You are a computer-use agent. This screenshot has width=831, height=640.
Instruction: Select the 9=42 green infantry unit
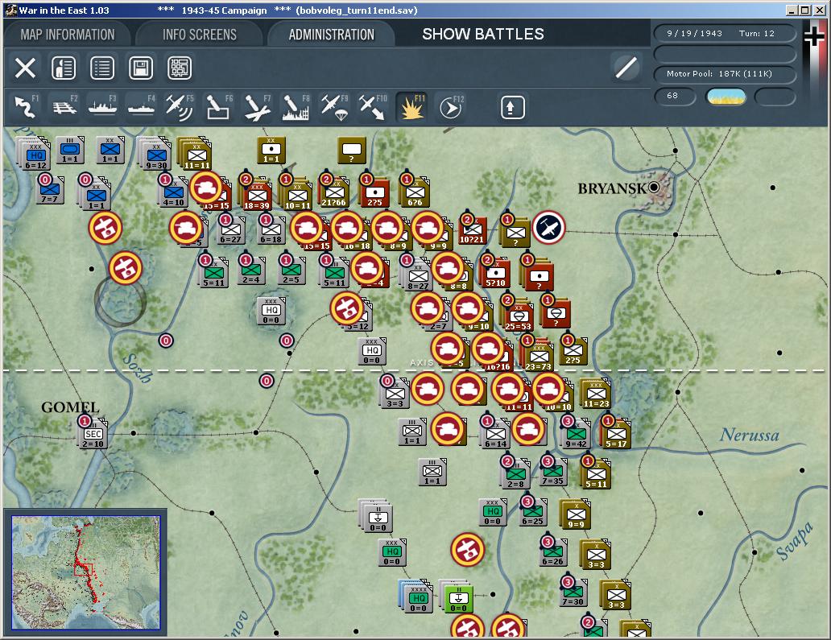pos(576,436)
